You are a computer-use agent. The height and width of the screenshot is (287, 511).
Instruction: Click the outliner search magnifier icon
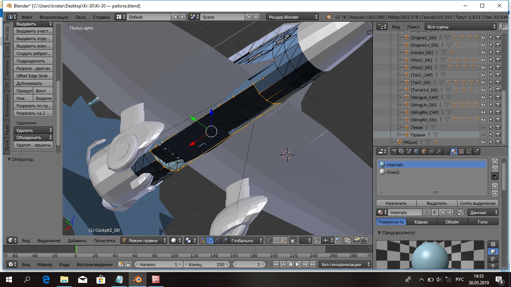(x=503, y=27)
